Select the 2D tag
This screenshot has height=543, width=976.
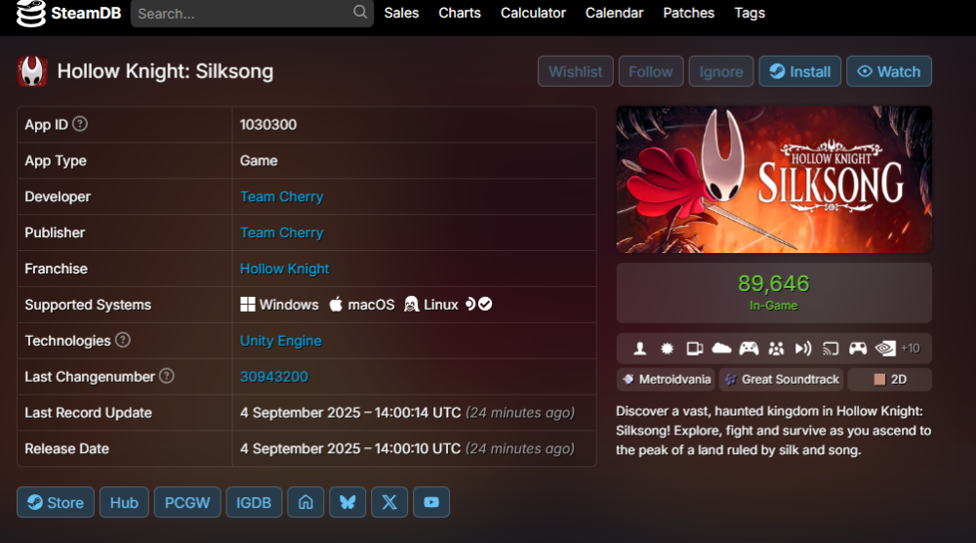point(889,379)
